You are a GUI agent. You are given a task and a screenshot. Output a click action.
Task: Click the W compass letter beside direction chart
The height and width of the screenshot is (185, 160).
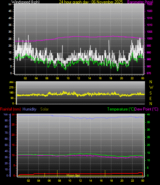click(151, 87)
